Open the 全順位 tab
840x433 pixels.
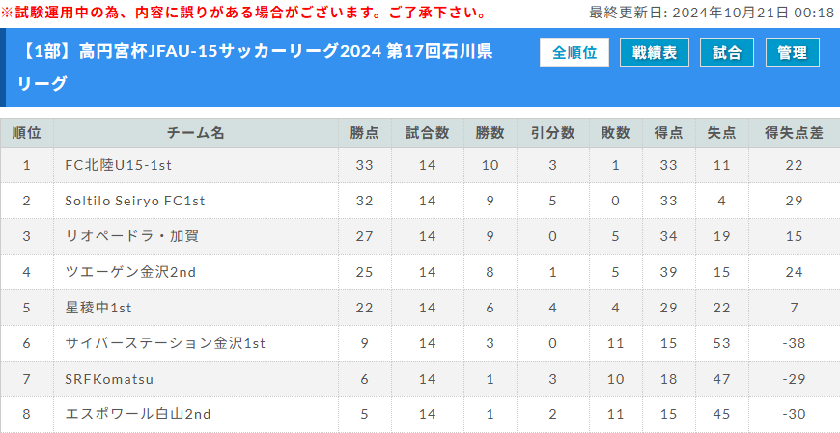[x=574, y=52]
